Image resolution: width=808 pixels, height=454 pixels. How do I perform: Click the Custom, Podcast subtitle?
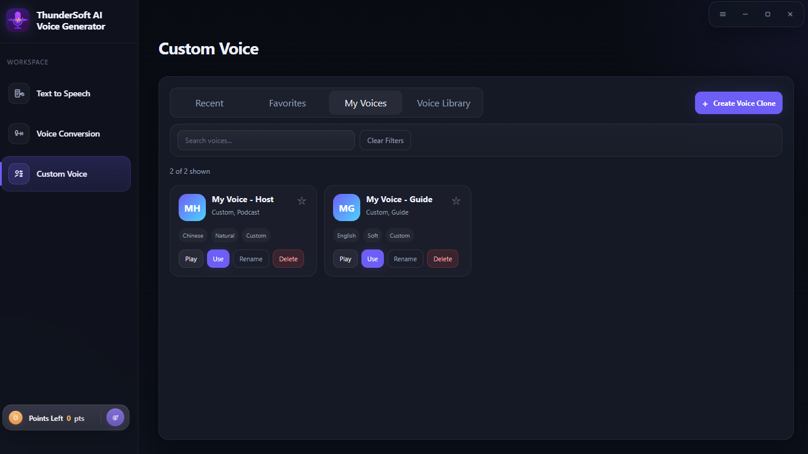coord(235,212)
